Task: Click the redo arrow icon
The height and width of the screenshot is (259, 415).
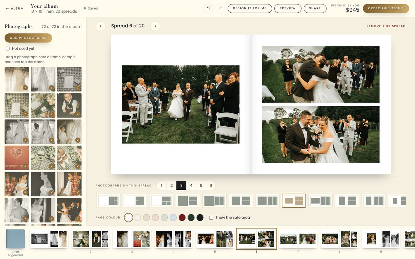Action: coord(220,8)
